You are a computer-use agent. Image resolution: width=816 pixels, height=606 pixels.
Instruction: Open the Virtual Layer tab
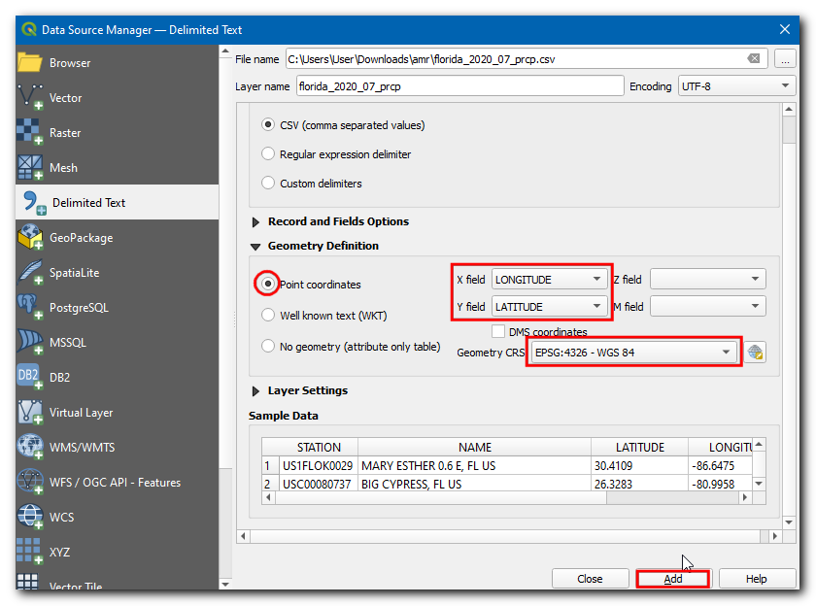81,413
